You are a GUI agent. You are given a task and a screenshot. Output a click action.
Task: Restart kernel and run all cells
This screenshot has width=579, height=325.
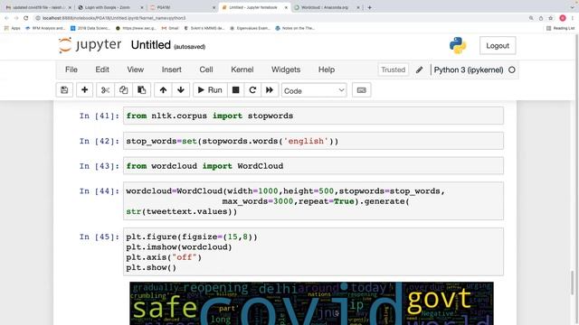[x=270, y=90]
